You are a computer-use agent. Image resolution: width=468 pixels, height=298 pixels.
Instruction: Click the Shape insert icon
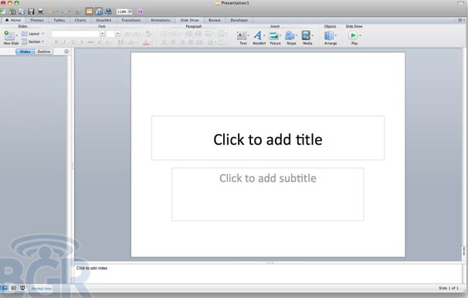coord(290,35)
